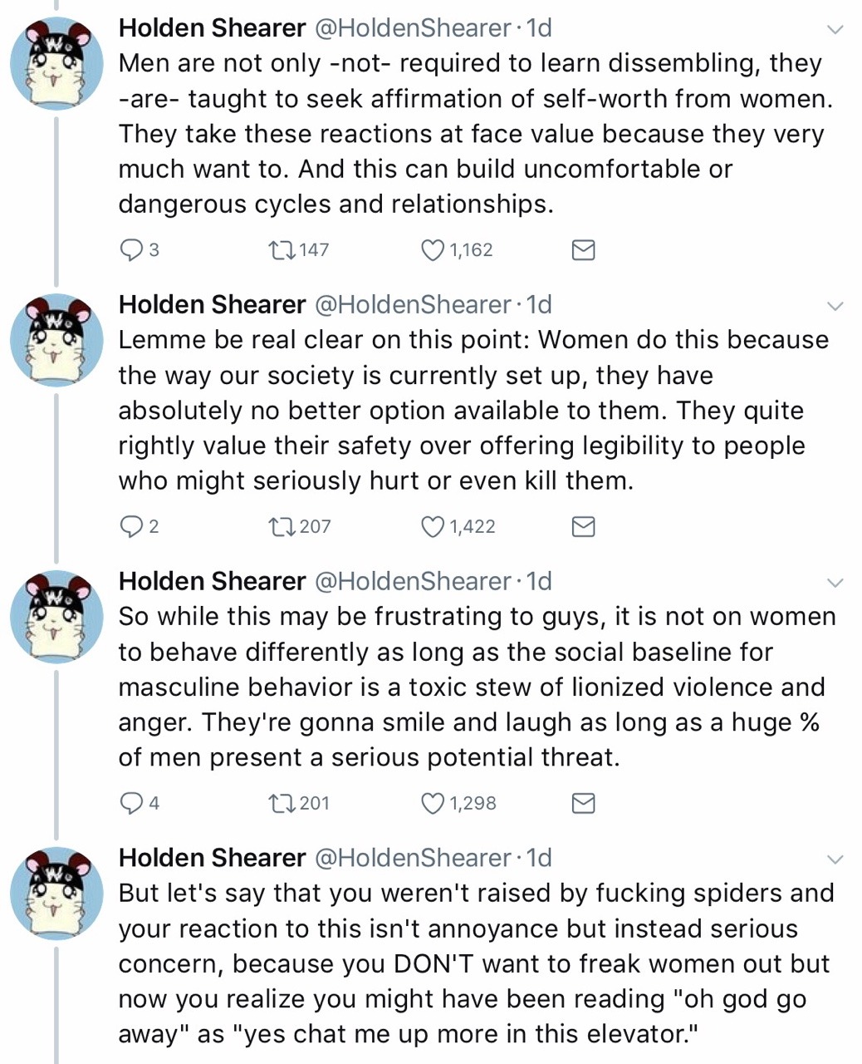Open envelope icon on 'toxic stew' tweet
Image resolution: width=862 pixels, height=1064 pixels.
click(x=584, y=803)
